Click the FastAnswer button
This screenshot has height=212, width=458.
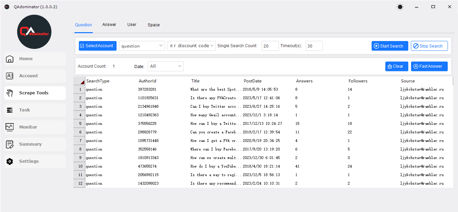click(x=429, y=66)
